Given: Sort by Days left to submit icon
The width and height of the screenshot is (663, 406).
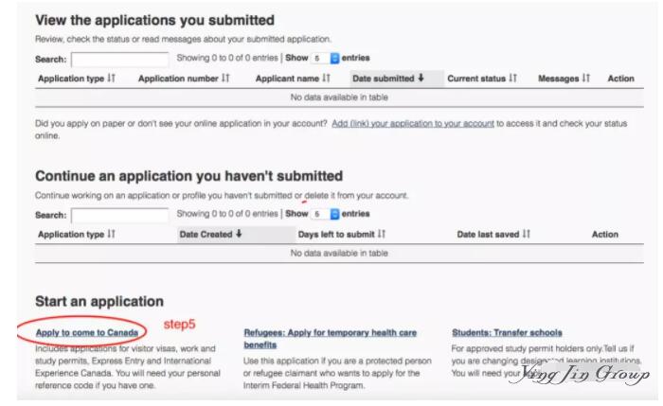Looking at the screenshot, I should click(382, 234).
